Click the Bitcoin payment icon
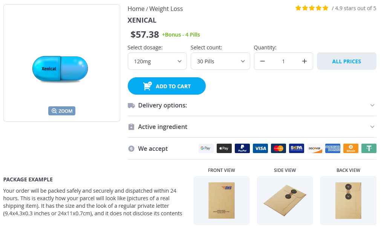The width and height of the screenshot is (381, 230). tap(350, 149)
